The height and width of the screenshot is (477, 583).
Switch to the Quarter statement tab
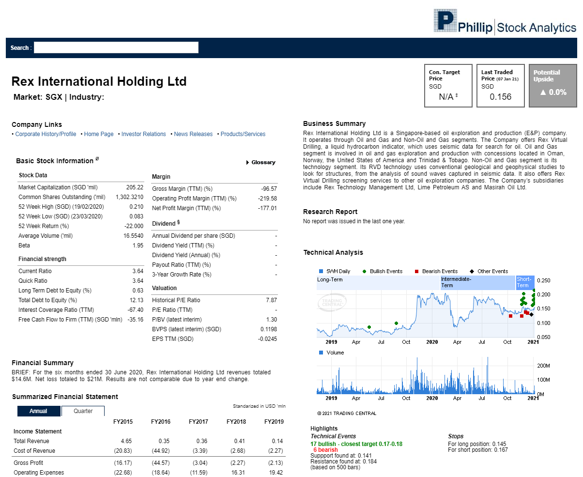[x=83, y=411]
